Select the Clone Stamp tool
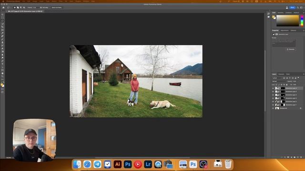Viewport: 305px width, 171px height. (2, 42)
